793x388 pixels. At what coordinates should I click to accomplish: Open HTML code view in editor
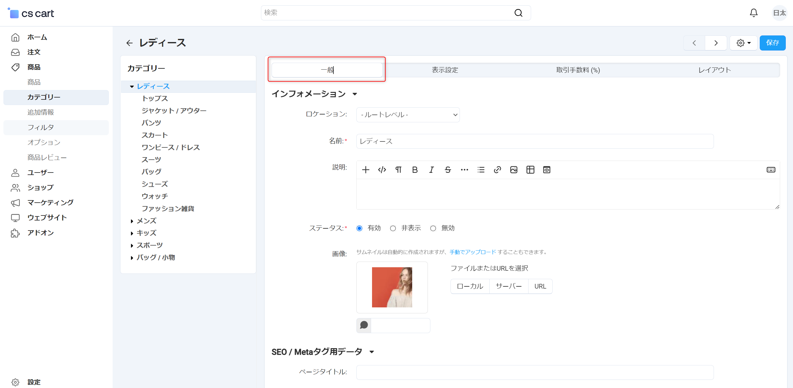coord(382,170)
